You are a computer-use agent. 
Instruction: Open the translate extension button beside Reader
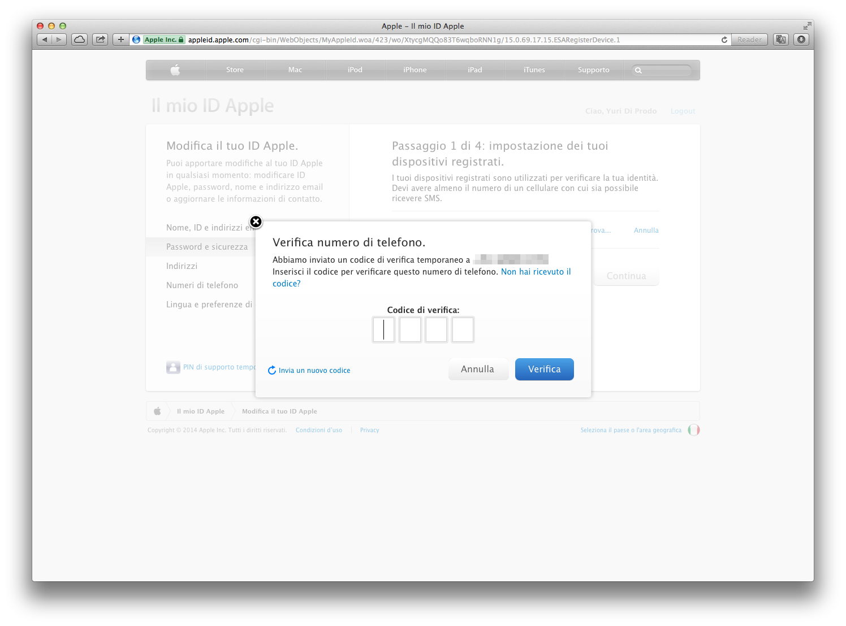781,40
